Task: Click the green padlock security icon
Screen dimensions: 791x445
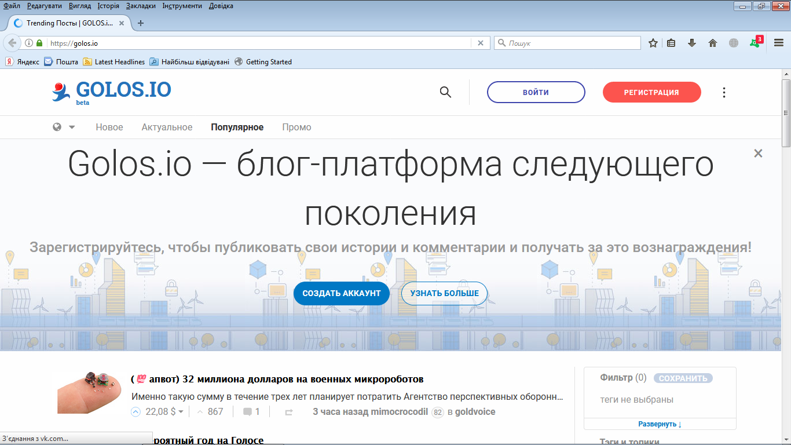Action: [x=39, y=43]
